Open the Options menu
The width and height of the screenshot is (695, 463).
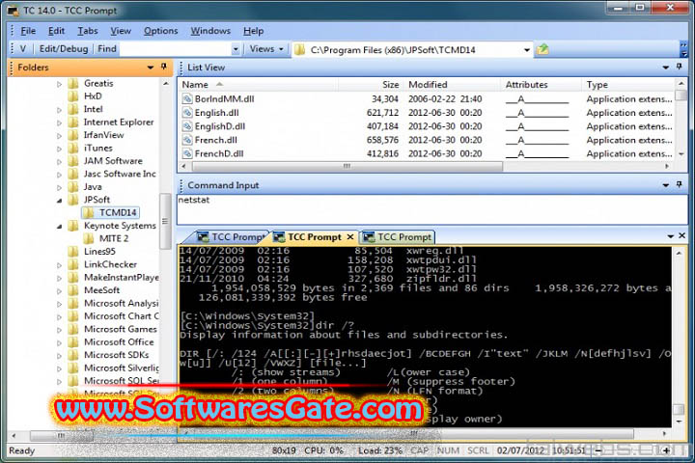[160, 31]
